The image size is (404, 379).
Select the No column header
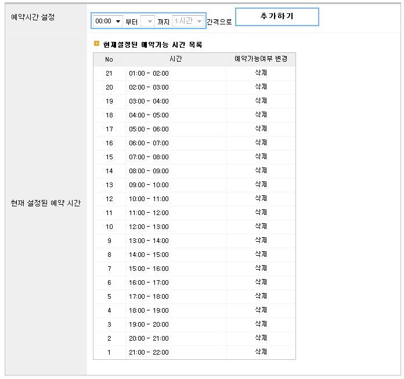(109, 59)
